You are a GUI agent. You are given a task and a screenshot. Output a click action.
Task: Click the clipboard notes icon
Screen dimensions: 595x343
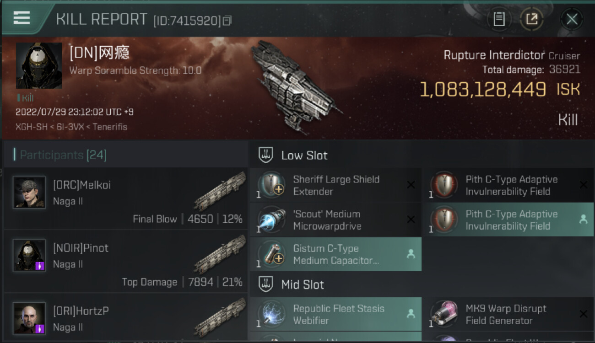point(499,19)
